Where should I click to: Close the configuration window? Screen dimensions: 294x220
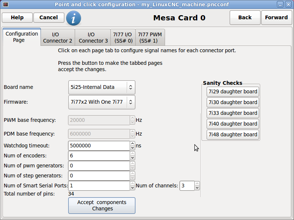288,4
